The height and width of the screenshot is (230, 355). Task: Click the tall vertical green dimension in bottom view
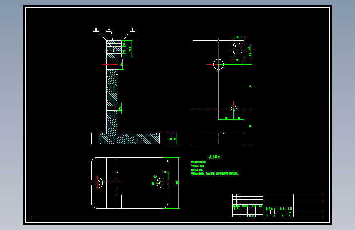tap(178, 183)
